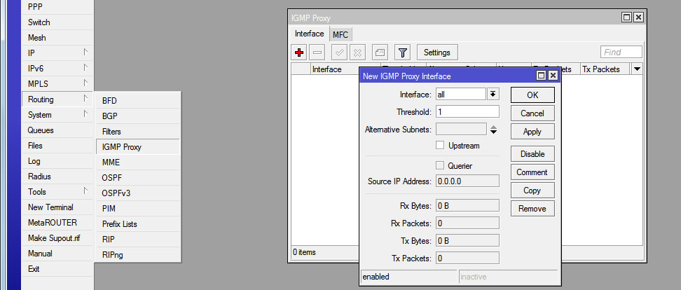Enable the Upstream checkbox
Viewport: 681px width, 290px height.
pyautogui.click(x=440, y=145)
